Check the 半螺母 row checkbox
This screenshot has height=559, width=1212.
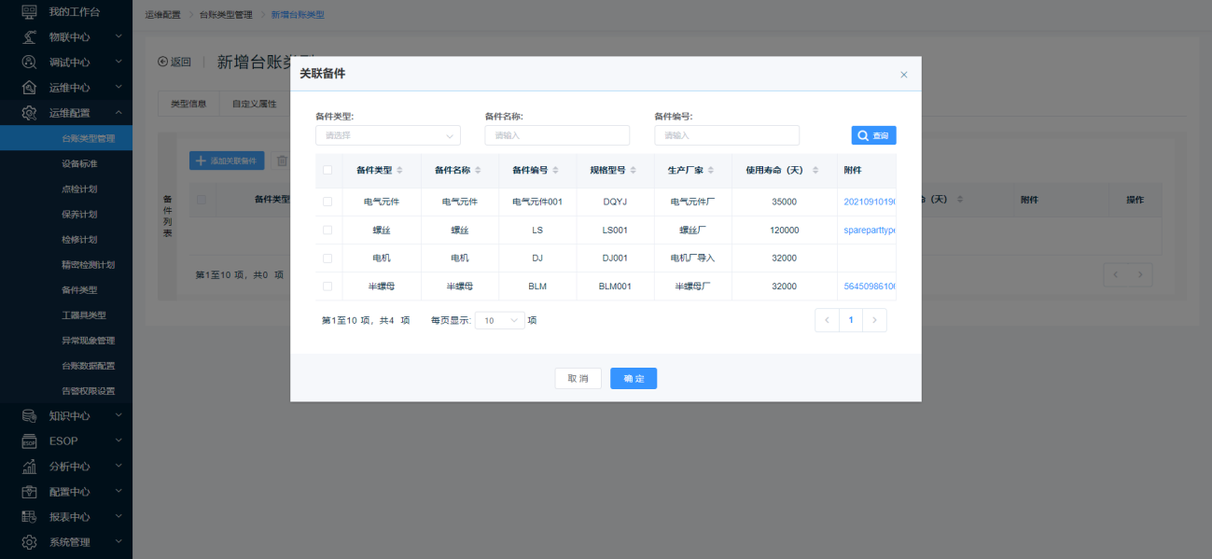[x=327, y=286]
